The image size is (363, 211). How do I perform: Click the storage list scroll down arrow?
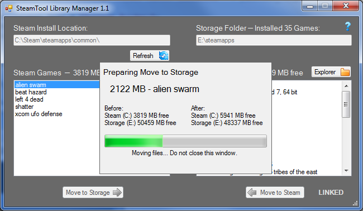[346, 171]
